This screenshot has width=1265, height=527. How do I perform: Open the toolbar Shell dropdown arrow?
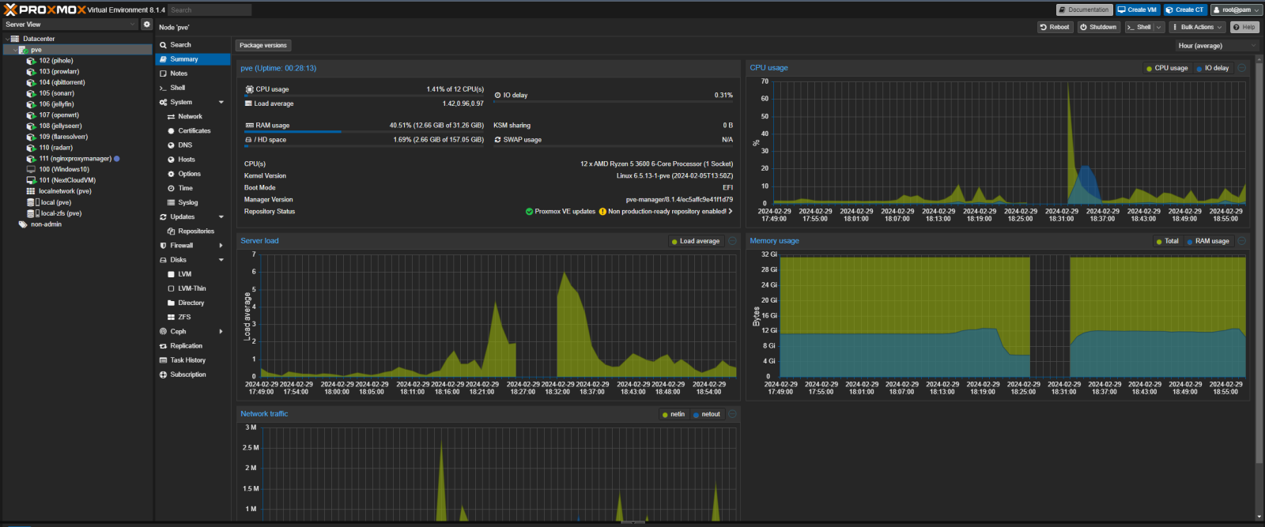[x=1159, y=27]
